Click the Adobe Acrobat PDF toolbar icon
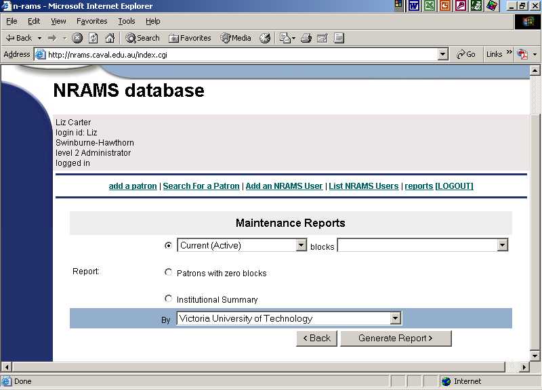The height and width of the screenshot is (390, 542). 522,54
